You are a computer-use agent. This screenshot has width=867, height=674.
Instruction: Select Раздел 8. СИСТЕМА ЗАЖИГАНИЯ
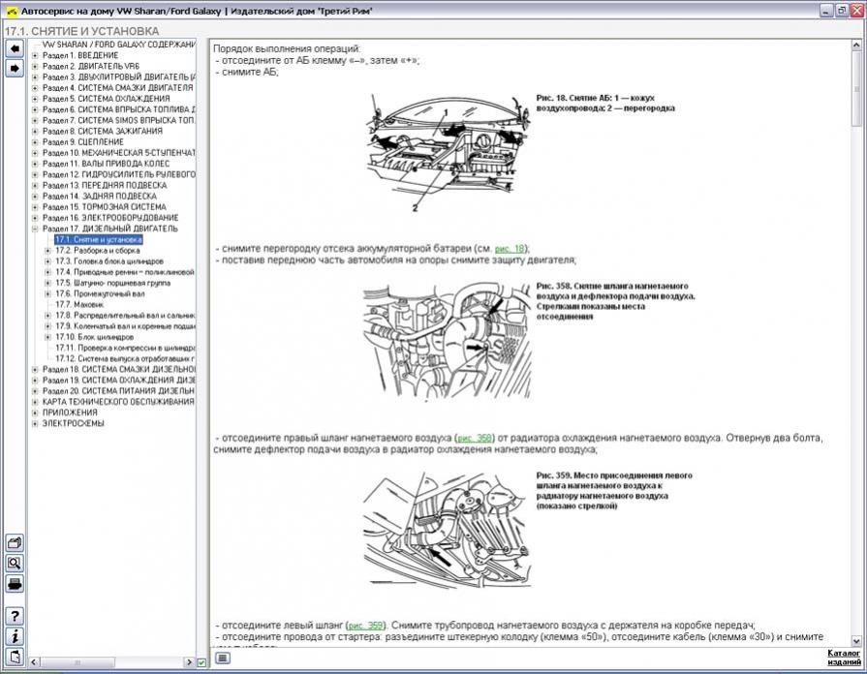pyautogui.click(x=103, y=131)
